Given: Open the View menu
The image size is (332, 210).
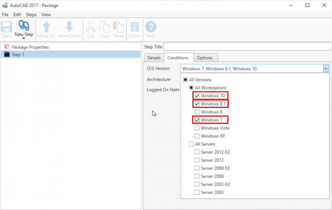Looking at the screenshot, I should [46, 15].
